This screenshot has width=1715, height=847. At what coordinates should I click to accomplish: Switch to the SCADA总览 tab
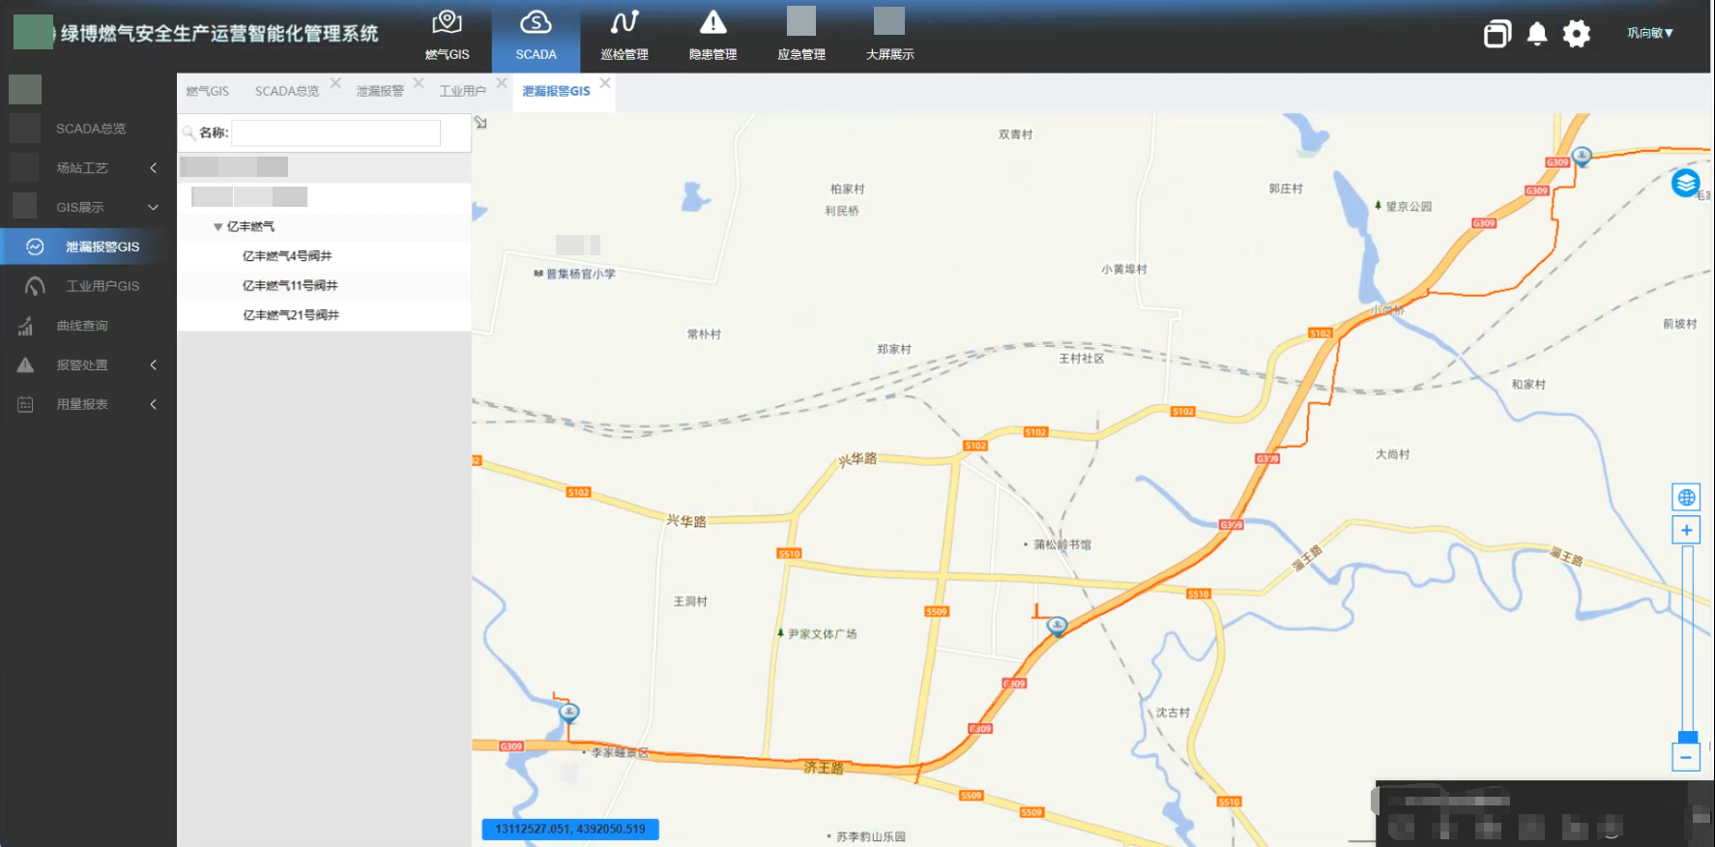[287, 92]
